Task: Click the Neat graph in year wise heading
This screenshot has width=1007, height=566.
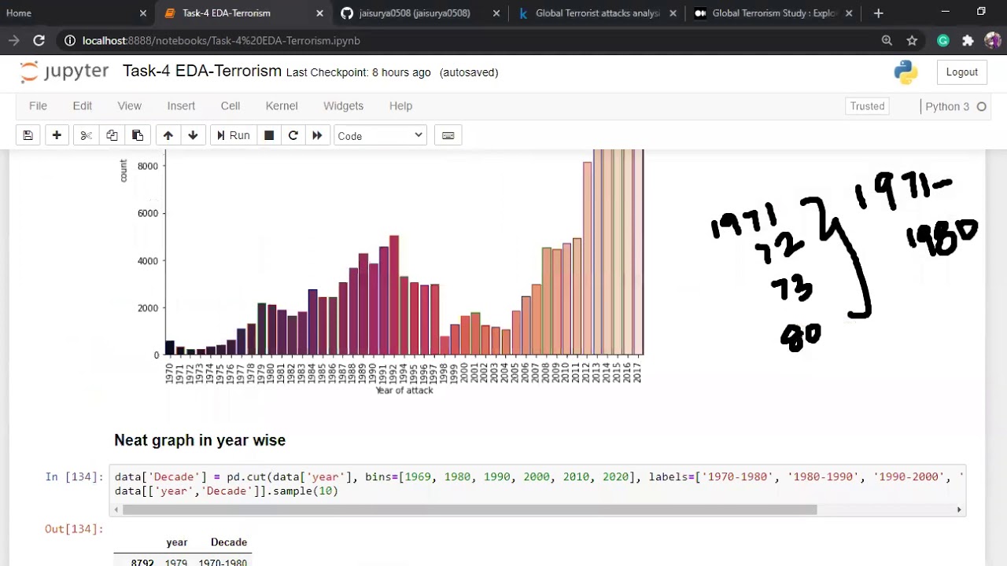Action: coord(200,440)
